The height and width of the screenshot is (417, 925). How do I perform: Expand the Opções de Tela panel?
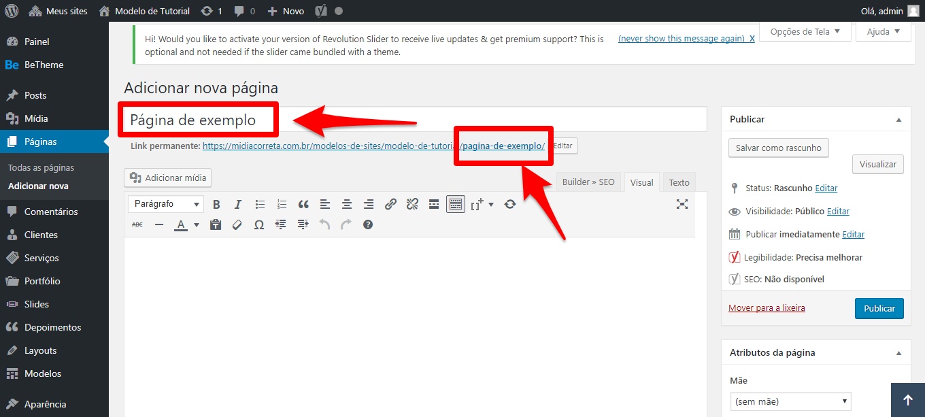805,31
